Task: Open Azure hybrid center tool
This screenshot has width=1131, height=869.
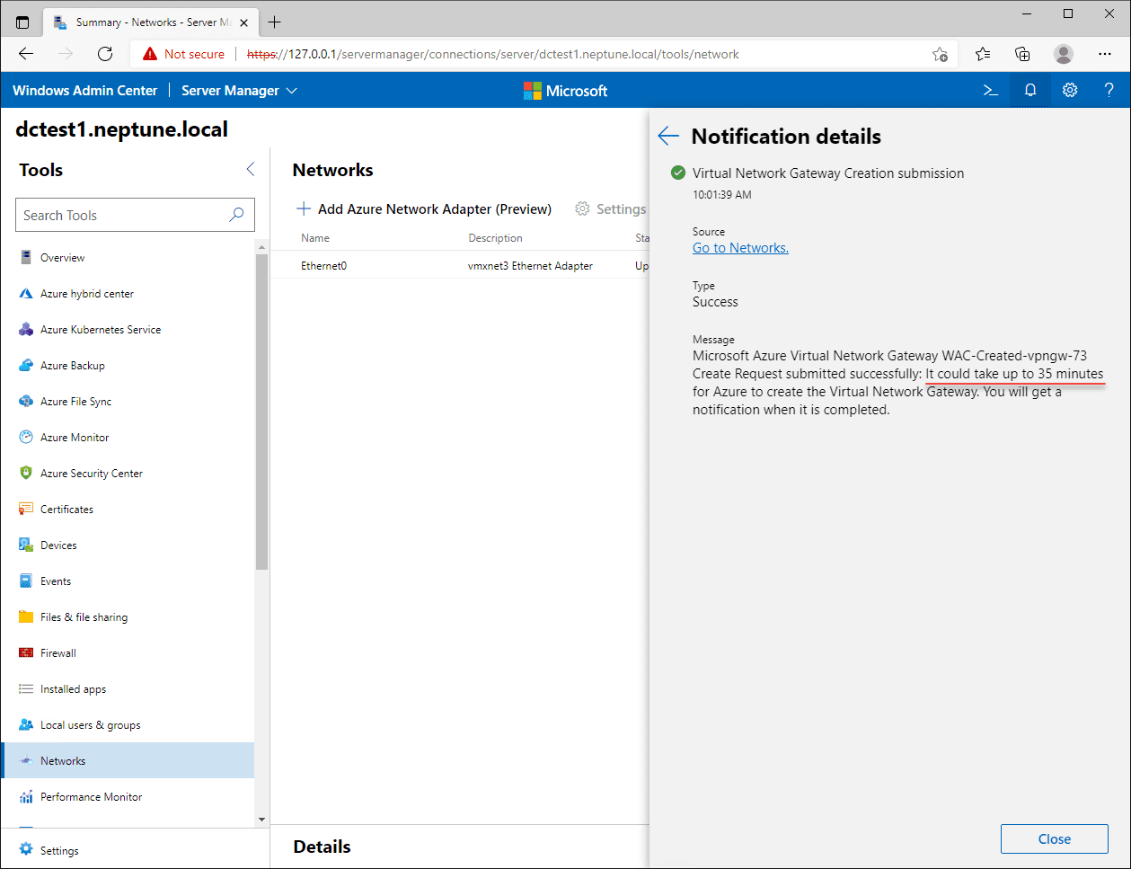Action: point(86,294)
